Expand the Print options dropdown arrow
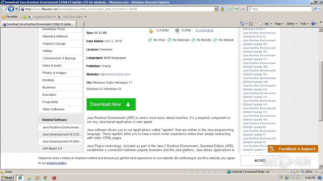The image size is (323, 181). tap(271, 24)
